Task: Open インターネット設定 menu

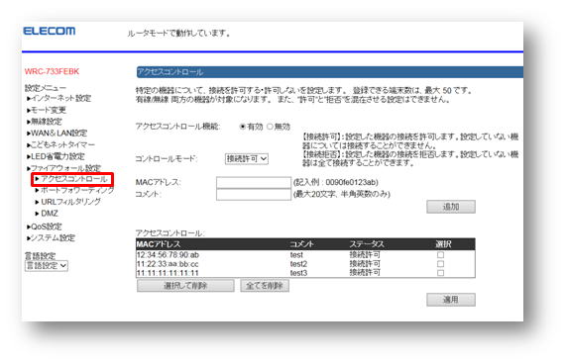Action: (x=59, y=98)
